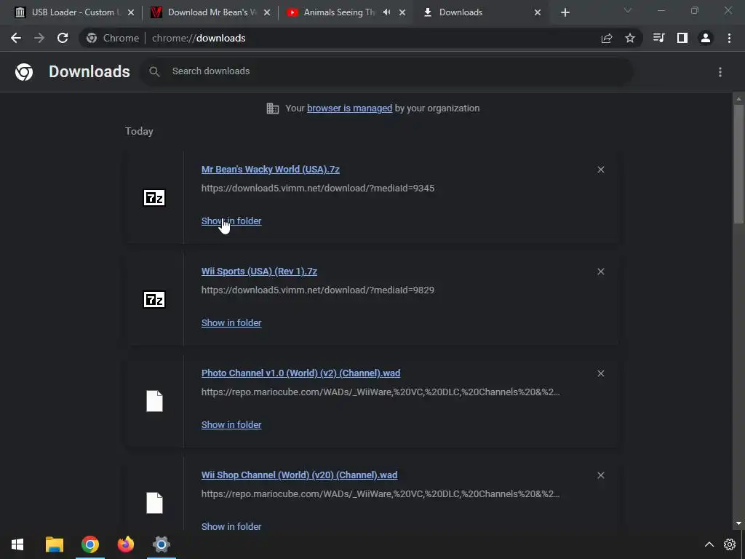Remove Mr Bean's Wacky World from list
The width and height of the screenshot is (745, 559).
point(600,170)
